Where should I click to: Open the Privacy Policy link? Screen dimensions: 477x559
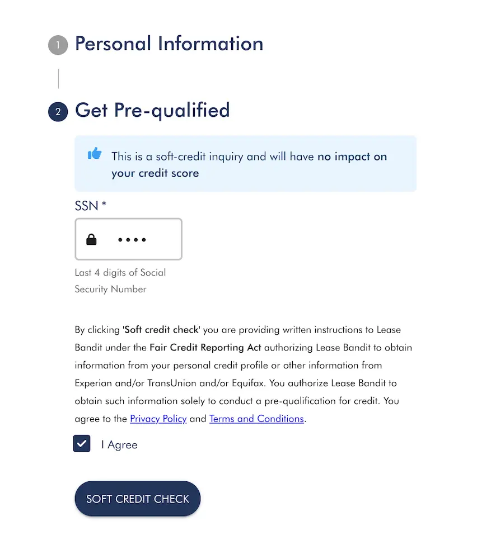coord(158,419)
